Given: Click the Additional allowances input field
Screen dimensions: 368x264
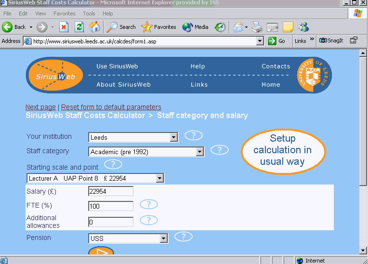Looking at the screenshot, I should [x=111, y=222].
